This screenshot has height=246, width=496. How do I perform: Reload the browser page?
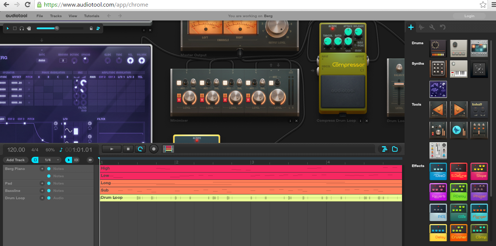click(27, 5)
